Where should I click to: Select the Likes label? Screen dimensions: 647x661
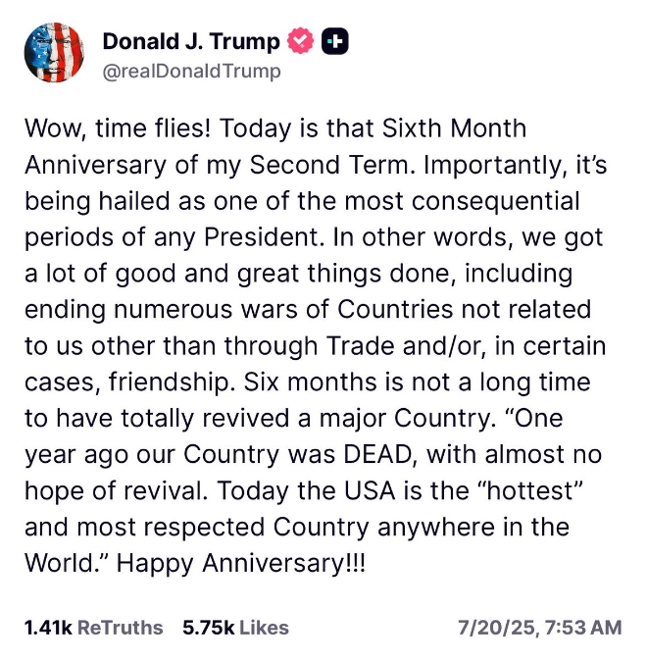[x=265, y=628]
